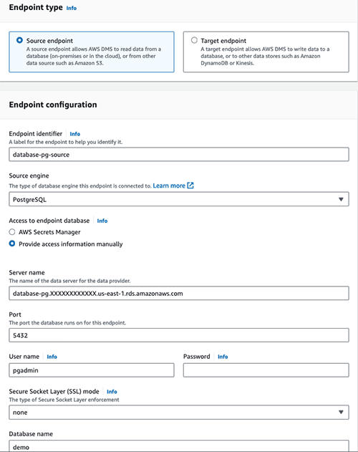Open the SSL mode dropdown showing none
The width and height of the screenshot is (358, 452).
(x=179, y=412)
